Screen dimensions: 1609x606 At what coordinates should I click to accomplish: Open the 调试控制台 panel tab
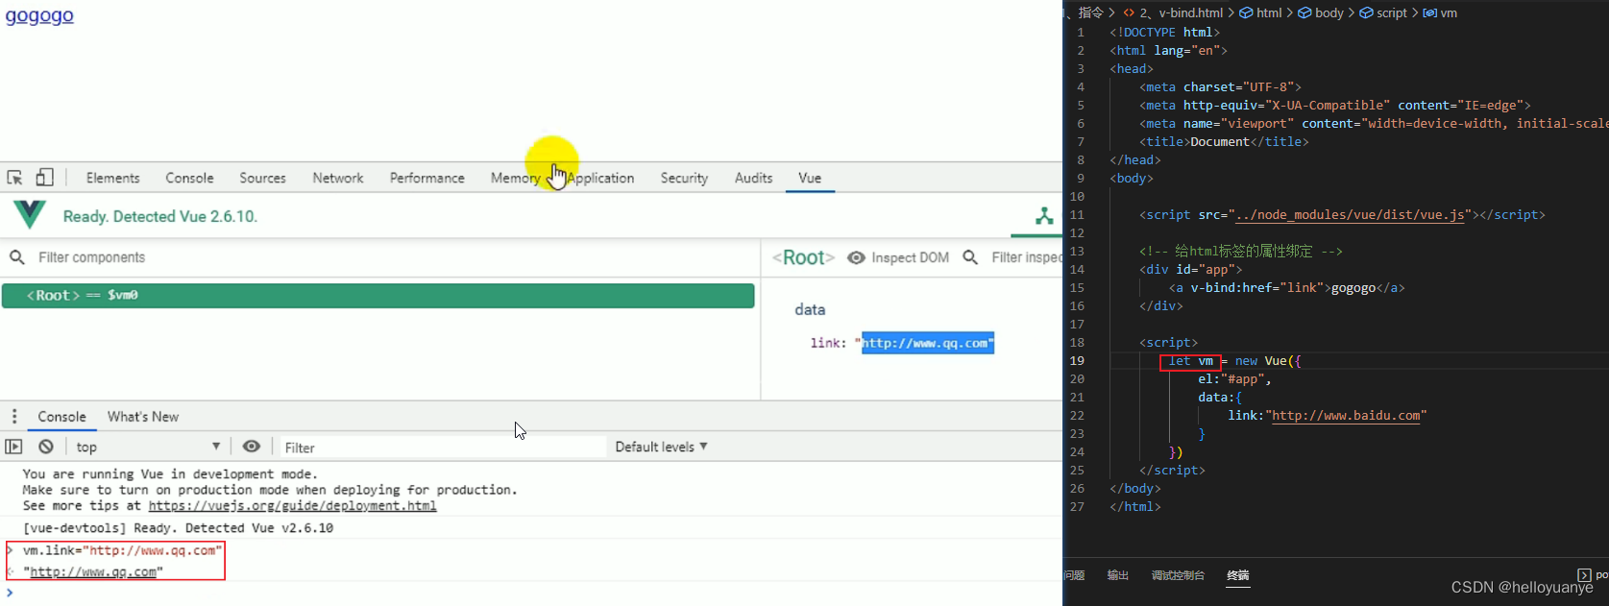pyautogui.click(x=1178, y=575)
